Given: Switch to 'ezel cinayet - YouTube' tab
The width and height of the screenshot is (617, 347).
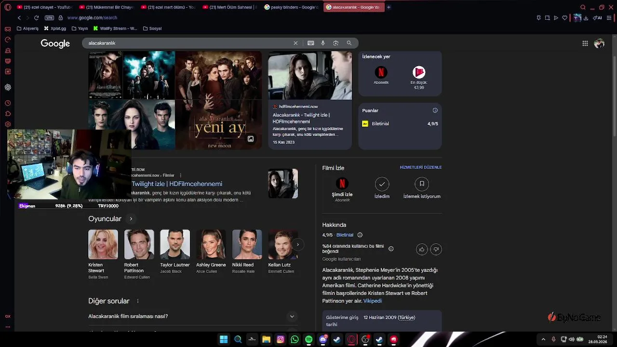Looking at the screenshot, I should coord(44,7).
